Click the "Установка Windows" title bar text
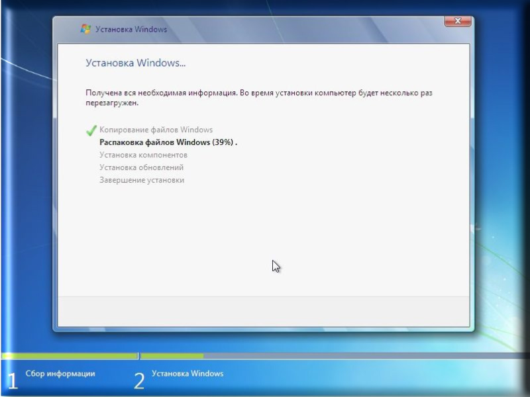This screenshot has height=397, width=530. (x=131, y=29)
